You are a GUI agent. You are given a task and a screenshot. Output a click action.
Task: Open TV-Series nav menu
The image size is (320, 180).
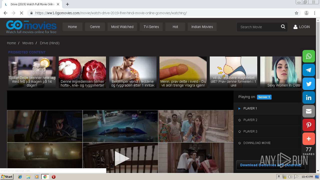(x=151, y=27)
